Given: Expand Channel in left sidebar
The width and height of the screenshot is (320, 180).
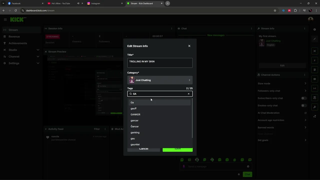Looking at the screenshot, I should tap(38, 56).
